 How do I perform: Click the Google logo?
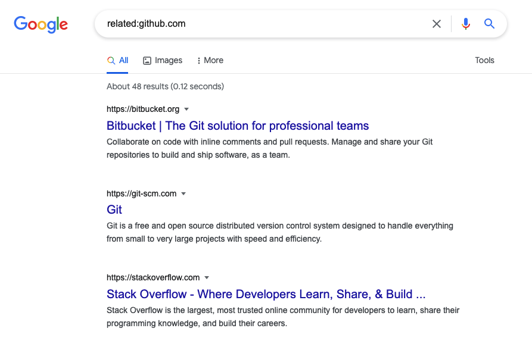click(x=41, y=24)
